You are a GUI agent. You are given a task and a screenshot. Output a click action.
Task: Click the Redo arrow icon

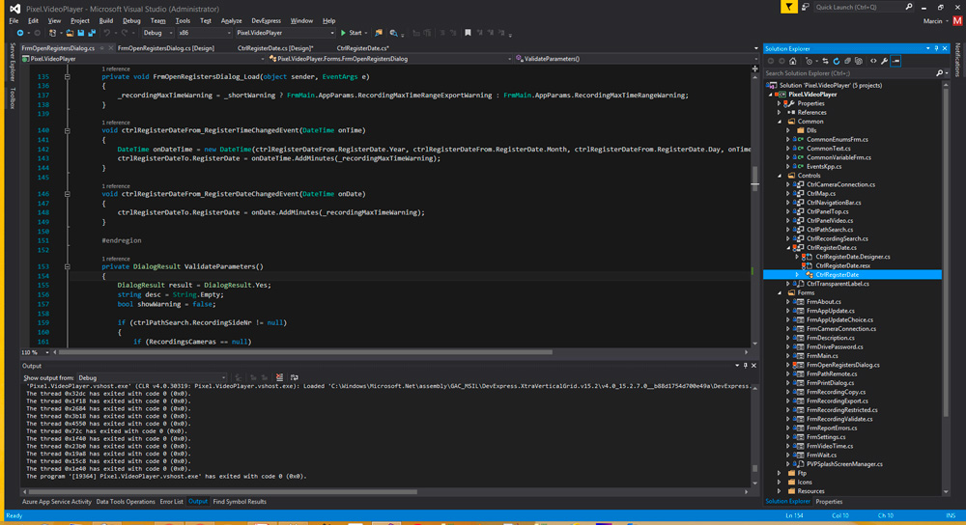(125, 33)
